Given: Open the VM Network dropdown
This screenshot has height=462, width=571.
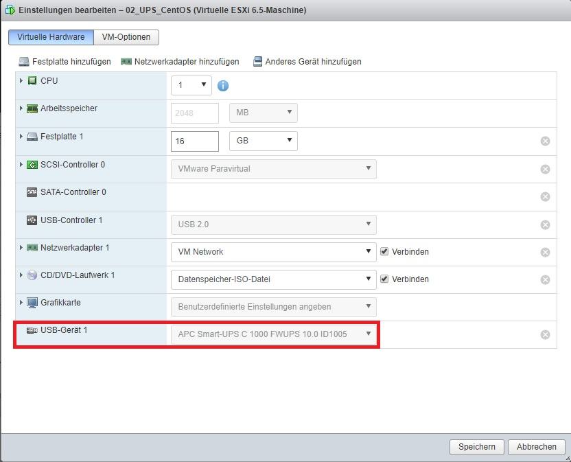Looking at the screenshot, I should 273,252.
